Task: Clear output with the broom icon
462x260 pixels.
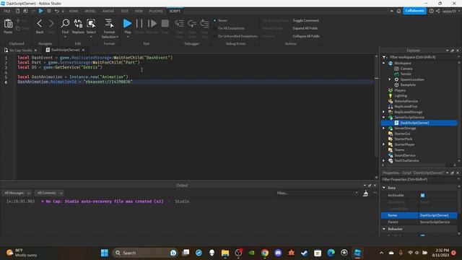Action: click(366, 193)
